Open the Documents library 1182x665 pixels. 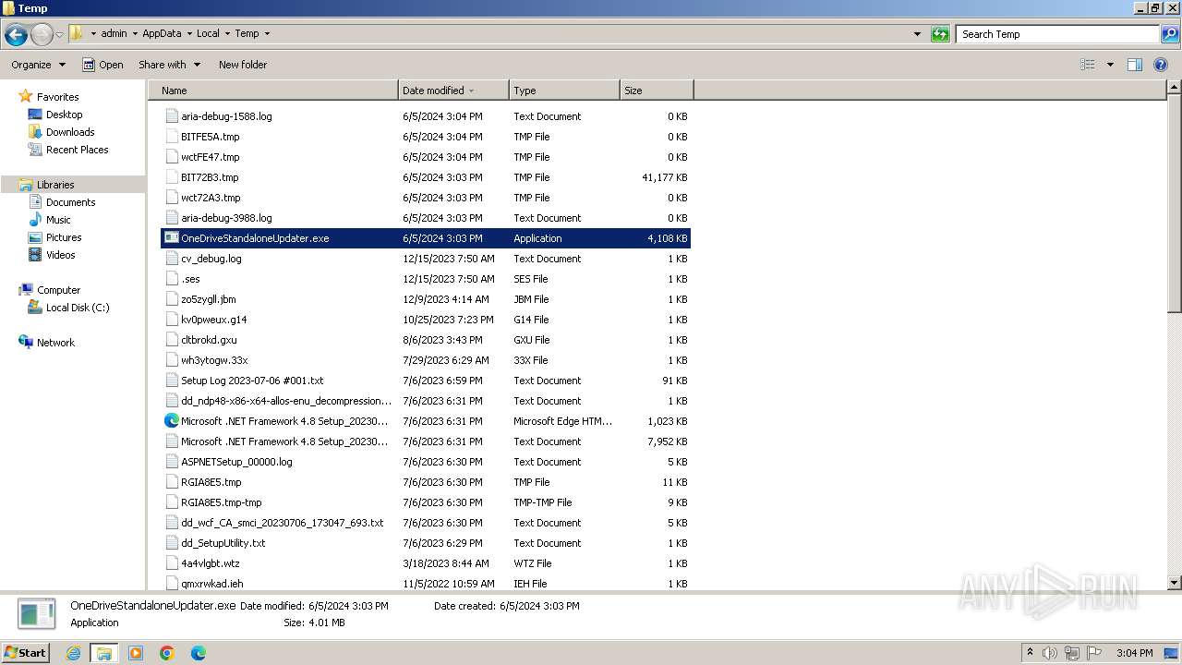(x=70, y=202)
